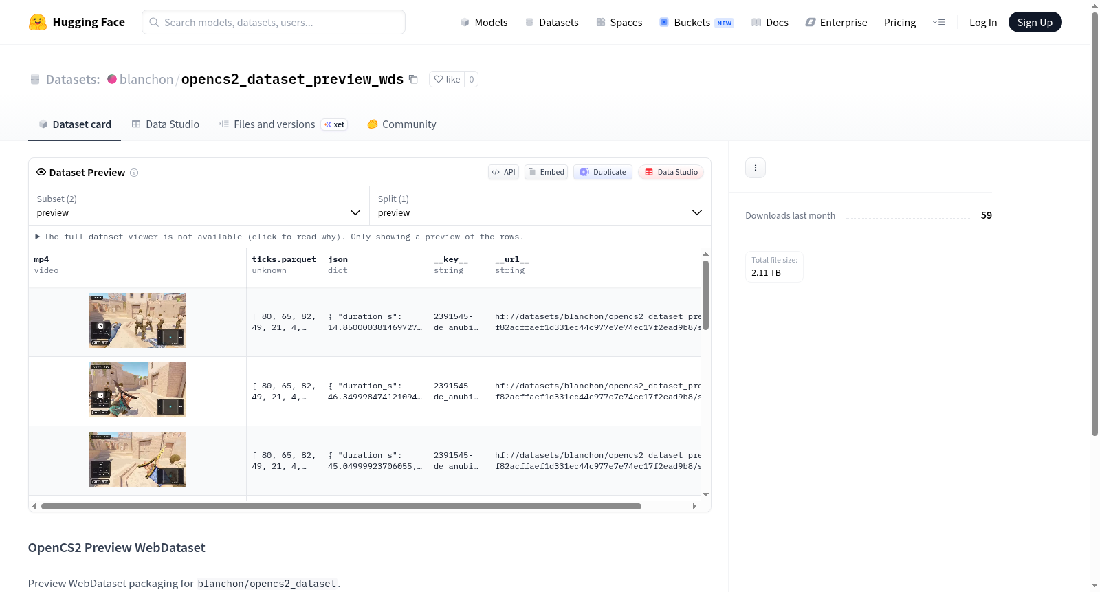The height and width of the screenshot is (592, 1100).
Task: Click the blanchon/opencs2_dataset code text
Action: (x=267, y=584)
